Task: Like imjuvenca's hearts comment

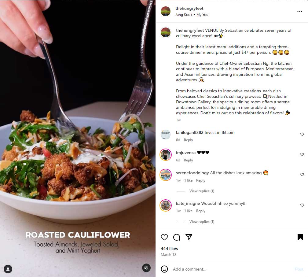Action: (302, 154)
